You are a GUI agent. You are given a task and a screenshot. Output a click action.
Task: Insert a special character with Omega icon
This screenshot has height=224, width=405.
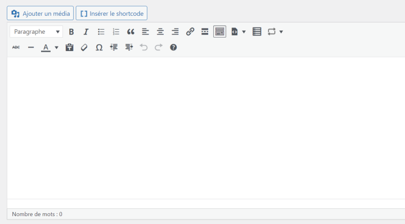pyautogui.click(x=99, y=47)
